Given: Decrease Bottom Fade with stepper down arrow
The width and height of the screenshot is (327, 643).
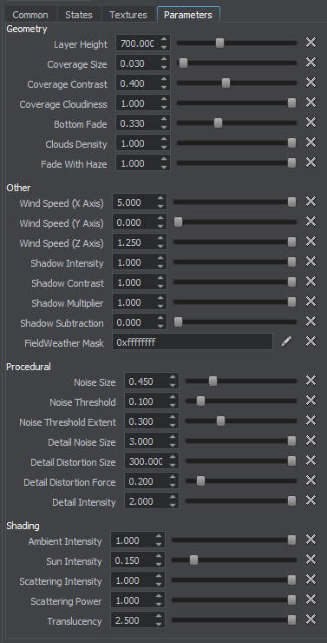Looking at the screenshot, I should click(x=164, y=128).
